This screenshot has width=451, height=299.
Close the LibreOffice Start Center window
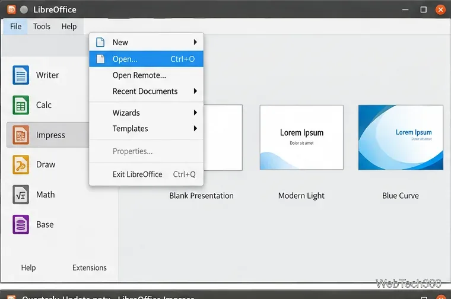440,9
